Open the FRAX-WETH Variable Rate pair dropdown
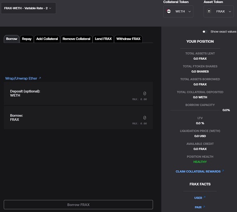Viewport: 237px width, 212px height. coord(28,8)
